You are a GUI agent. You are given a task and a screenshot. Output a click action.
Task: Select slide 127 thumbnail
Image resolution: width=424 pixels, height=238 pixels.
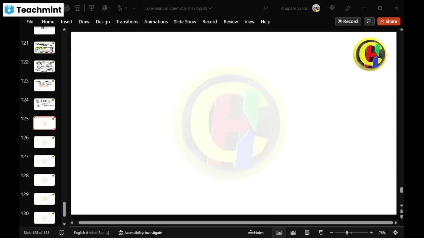point(44,161)
